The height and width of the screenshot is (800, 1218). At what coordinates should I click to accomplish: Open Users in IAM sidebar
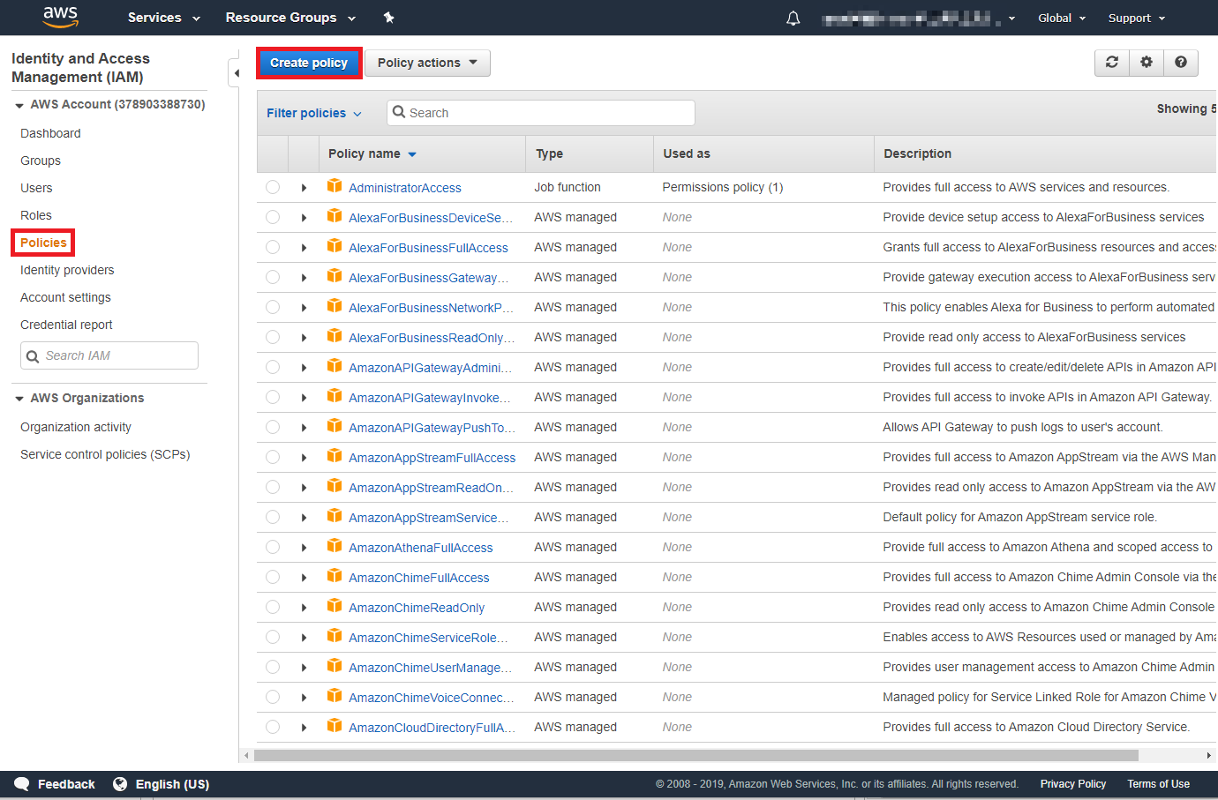point(36,188)
